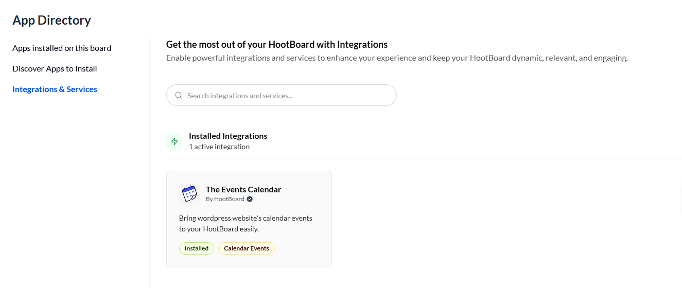This screenshot has width=682, height=288.
Task: Click the Calendar Events category tag
Action: 247,248
